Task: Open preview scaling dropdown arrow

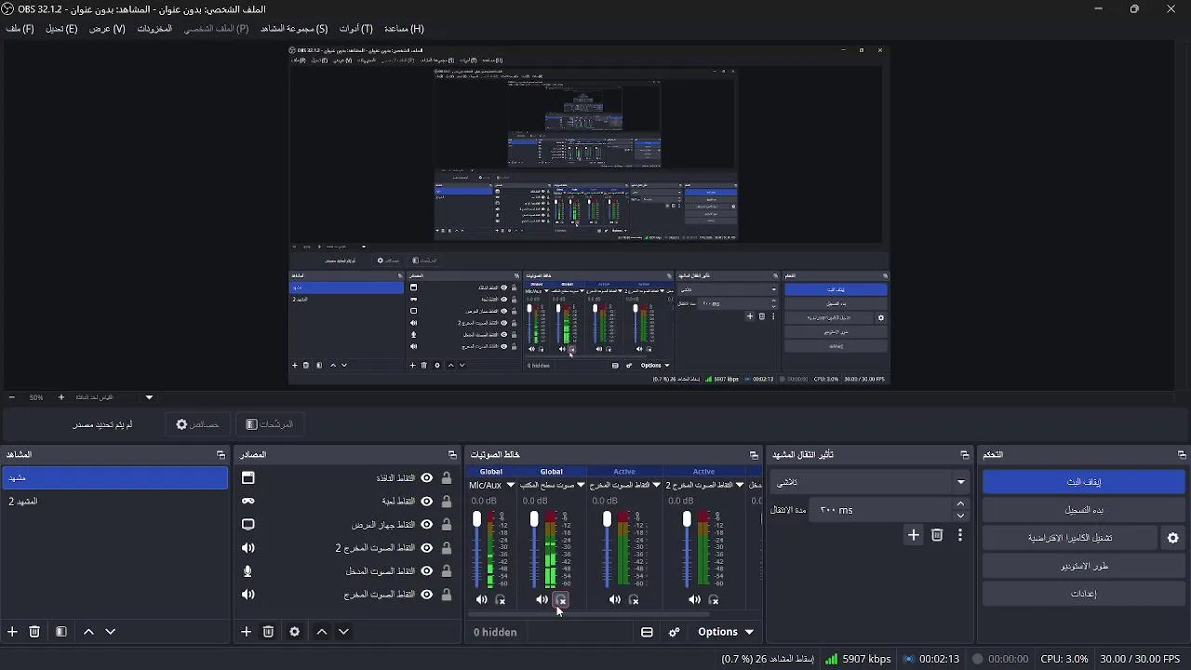Action: tap(149, 397)
